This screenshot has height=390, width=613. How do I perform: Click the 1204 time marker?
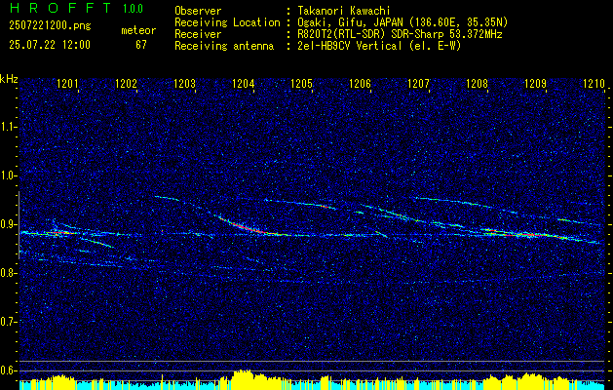(x=244, y=84)
